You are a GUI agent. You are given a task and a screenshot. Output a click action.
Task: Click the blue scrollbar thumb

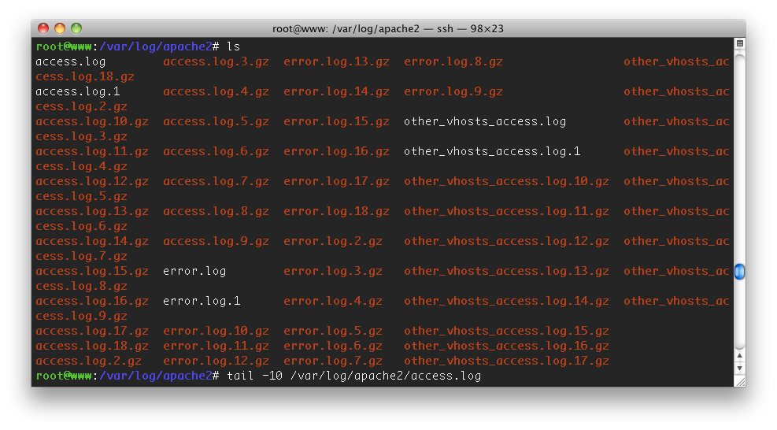[740, 271]
